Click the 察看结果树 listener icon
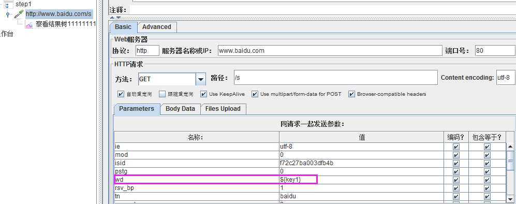The width and height of the screenshot is (516, 204). coord(30,24)
